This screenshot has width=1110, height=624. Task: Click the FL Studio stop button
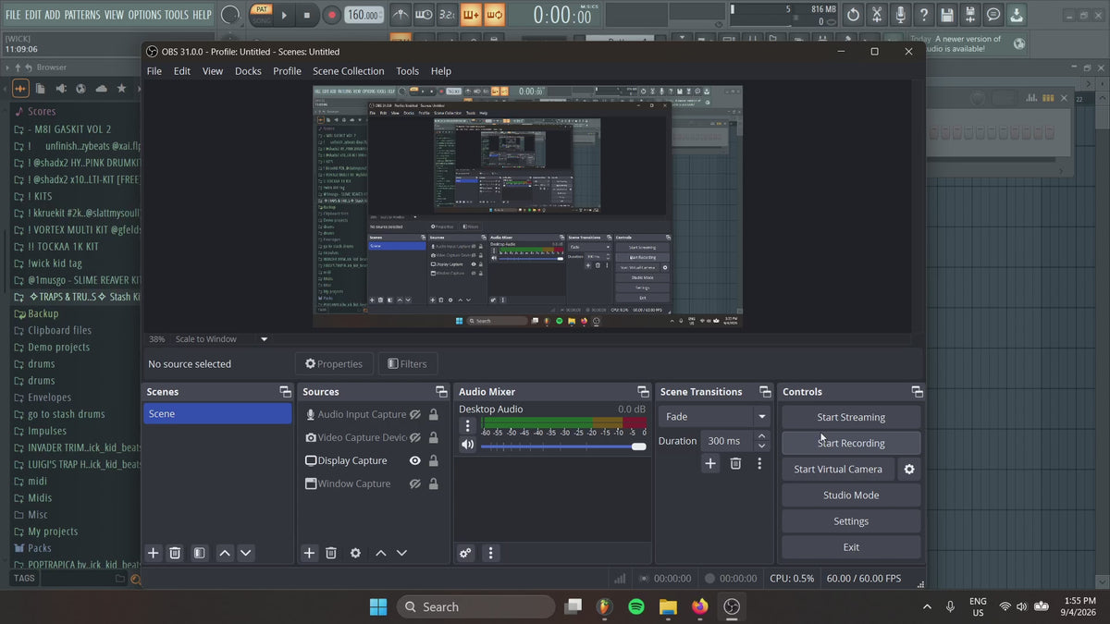[307, 15]
